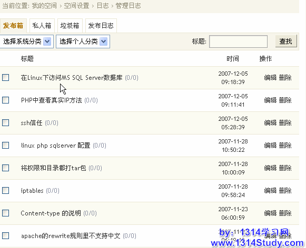The height and width of the screenshot is (248, 306).
Task: Open the 选择个人分类 dropdown
Action: [x=83, y=42]
